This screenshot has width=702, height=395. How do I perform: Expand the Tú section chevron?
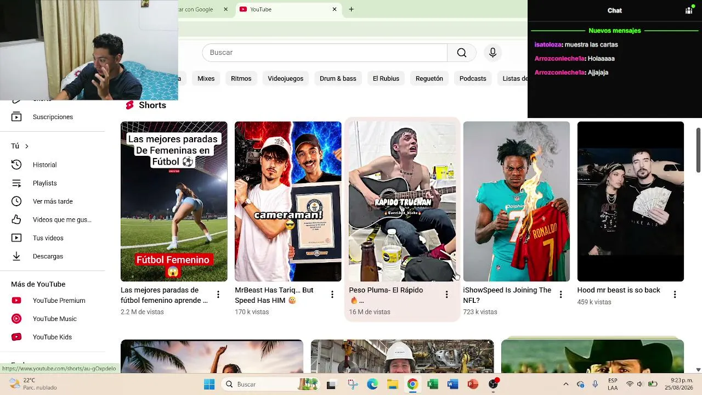[26, 146]
